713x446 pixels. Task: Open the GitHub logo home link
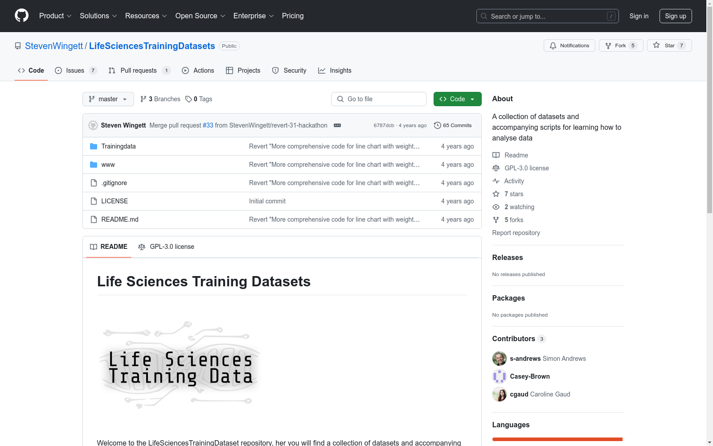(x=21, y=16)
